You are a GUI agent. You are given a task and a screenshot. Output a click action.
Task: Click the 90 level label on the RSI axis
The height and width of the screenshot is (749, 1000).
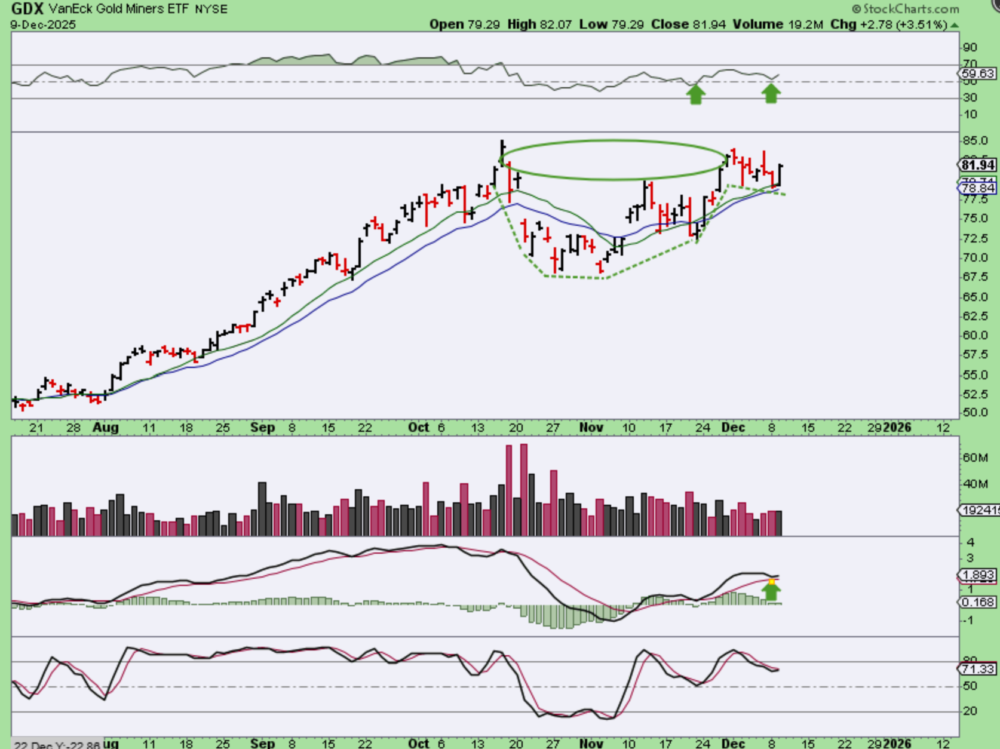[970, 48]
